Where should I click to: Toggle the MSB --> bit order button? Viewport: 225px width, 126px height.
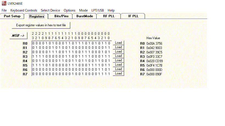click(x=18, y=35)
